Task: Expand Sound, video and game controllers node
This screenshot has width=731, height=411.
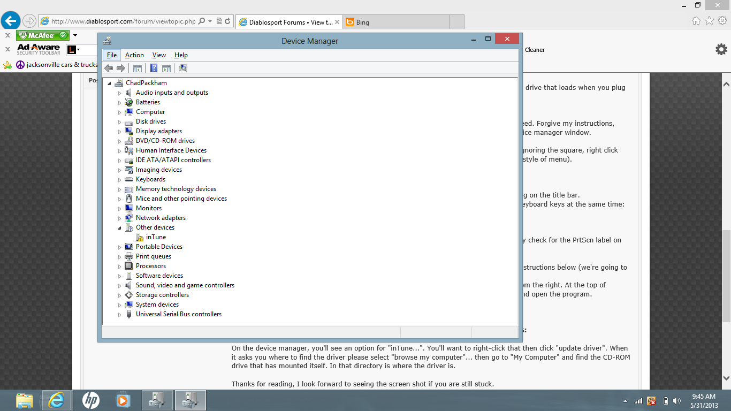Action: tap(120, 286)
